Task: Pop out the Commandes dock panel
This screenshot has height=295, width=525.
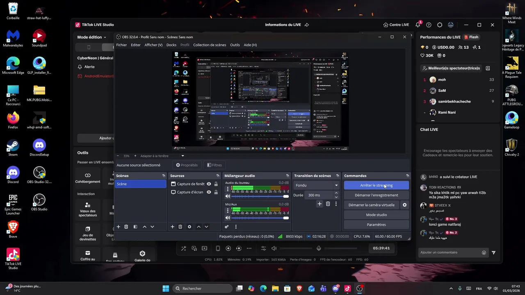Action: 407,176
